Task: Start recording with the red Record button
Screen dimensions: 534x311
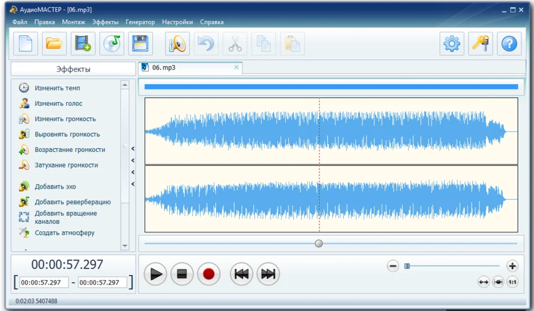Action: (x=208, y=274)
